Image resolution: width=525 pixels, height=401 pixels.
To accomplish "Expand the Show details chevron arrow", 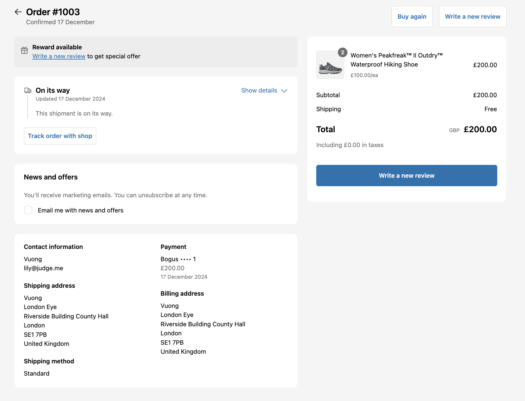I will click(x=284, y=91).
